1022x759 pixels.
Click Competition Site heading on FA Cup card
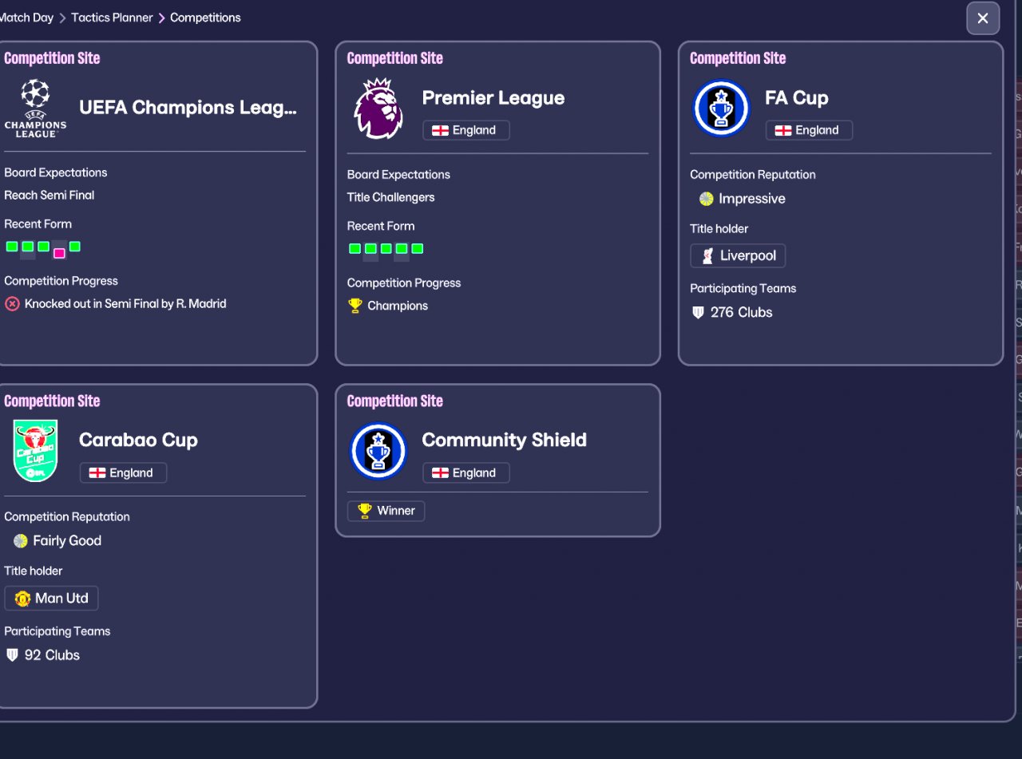coord(738,58)
